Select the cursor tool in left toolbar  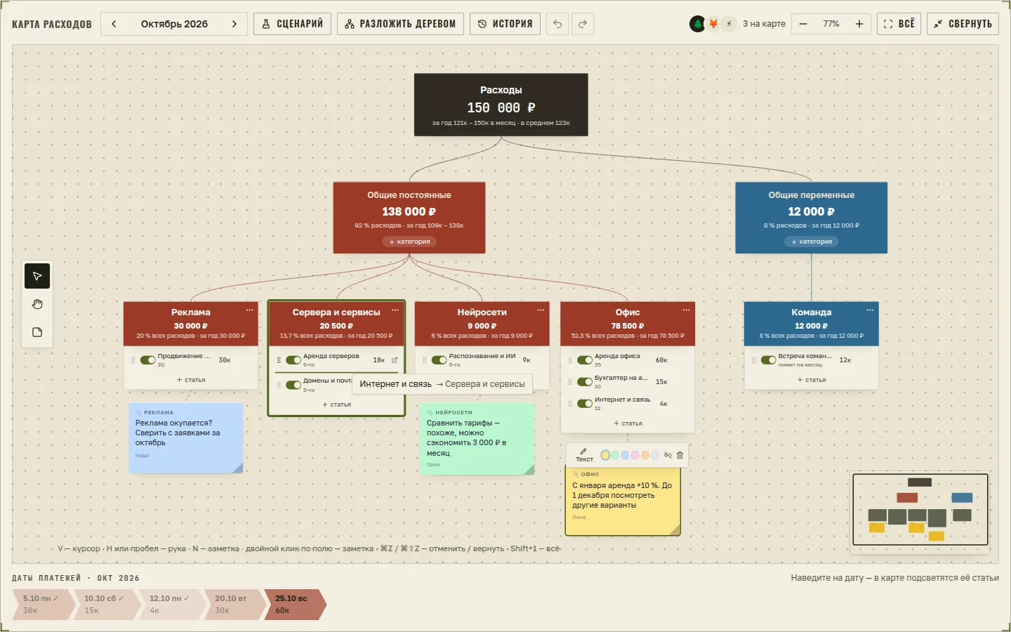coord(37,276)
